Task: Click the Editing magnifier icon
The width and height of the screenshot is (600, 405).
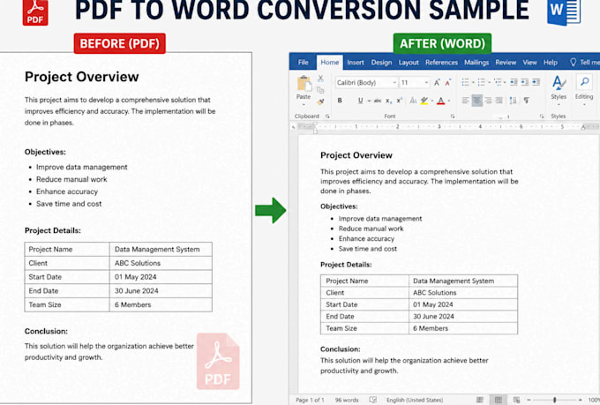Action: (x=584, y=82)
